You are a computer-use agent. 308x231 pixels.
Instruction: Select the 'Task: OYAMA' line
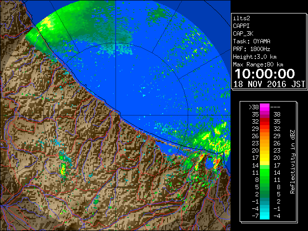(x=252, y=41)
